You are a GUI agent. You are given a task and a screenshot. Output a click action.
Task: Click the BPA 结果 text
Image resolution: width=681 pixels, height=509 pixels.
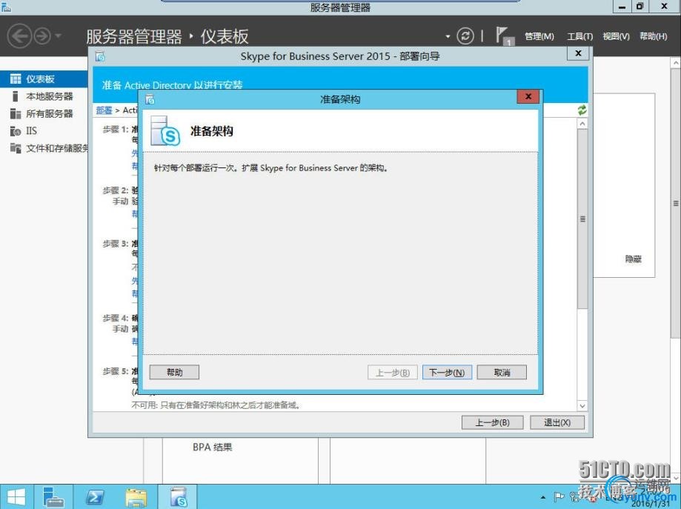tap(213, 447)
